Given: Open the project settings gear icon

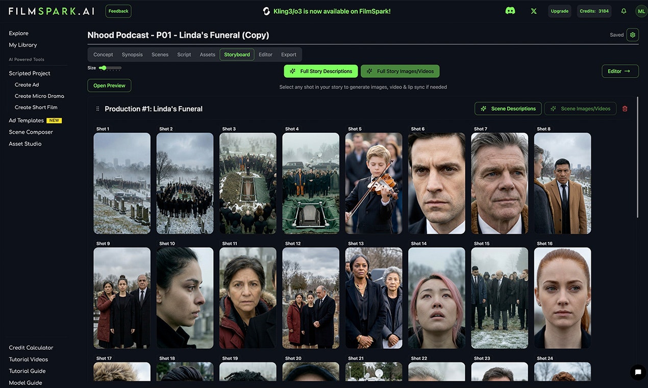Looking at the screenshot, I should click(632, 34).
